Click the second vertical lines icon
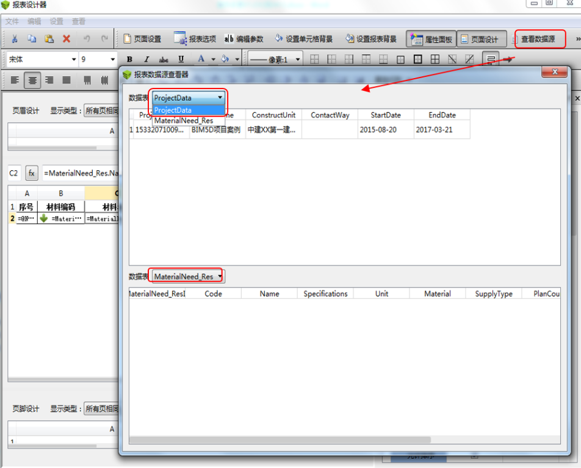This screenshot has height=468, width=581. (104, 80)
